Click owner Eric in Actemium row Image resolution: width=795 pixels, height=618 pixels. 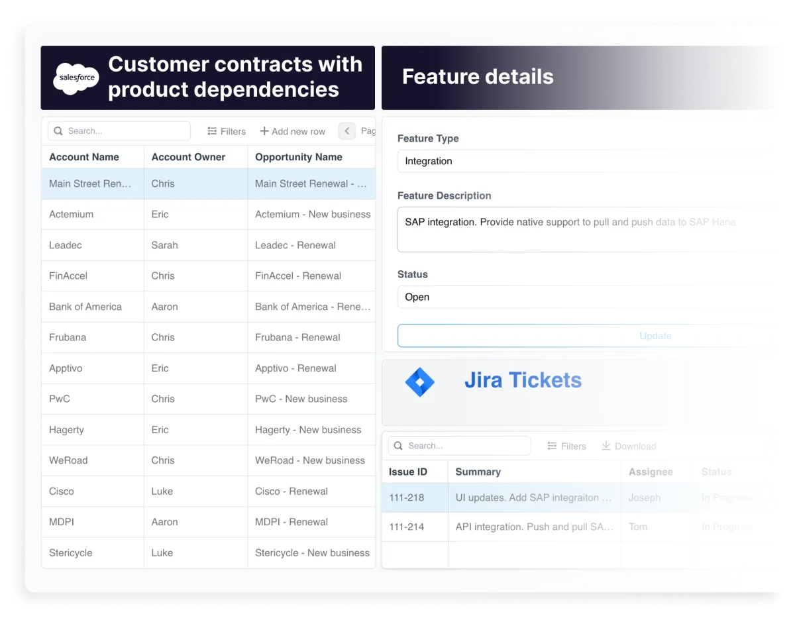160,215
